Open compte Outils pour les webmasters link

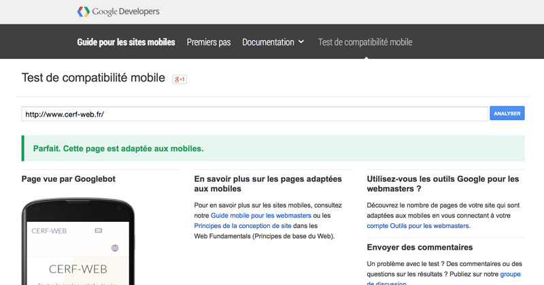tap(418, 226)
